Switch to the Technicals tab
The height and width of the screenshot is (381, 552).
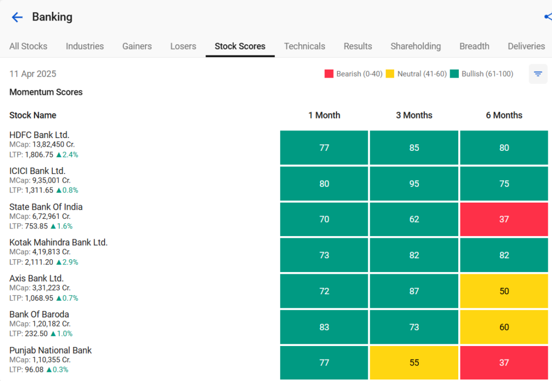[x=305, y=46]
